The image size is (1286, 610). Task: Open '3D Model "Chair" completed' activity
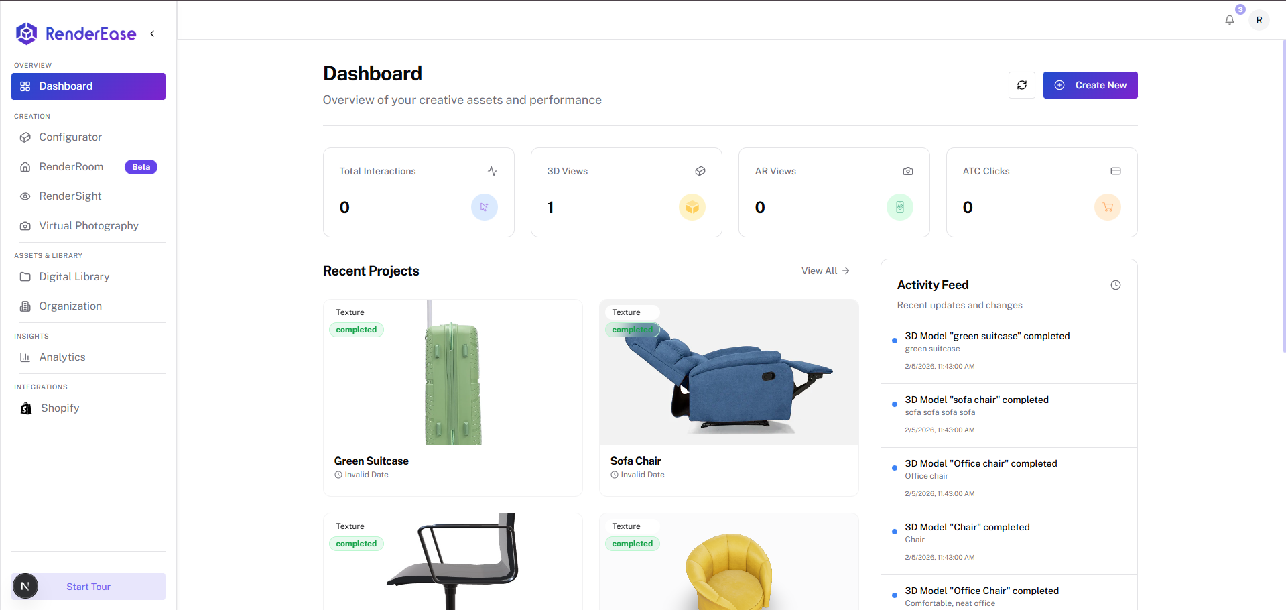[1009, 543]
